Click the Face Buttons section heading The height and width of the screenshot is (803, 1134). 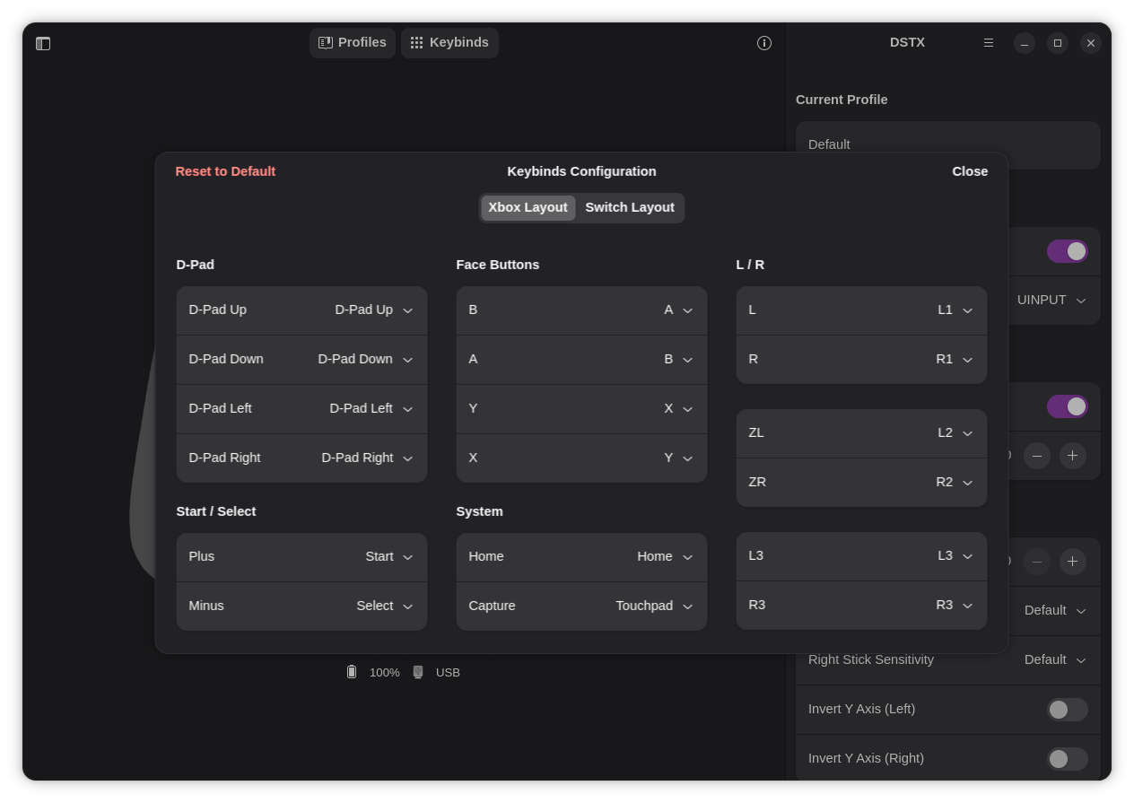click(498, 265)
